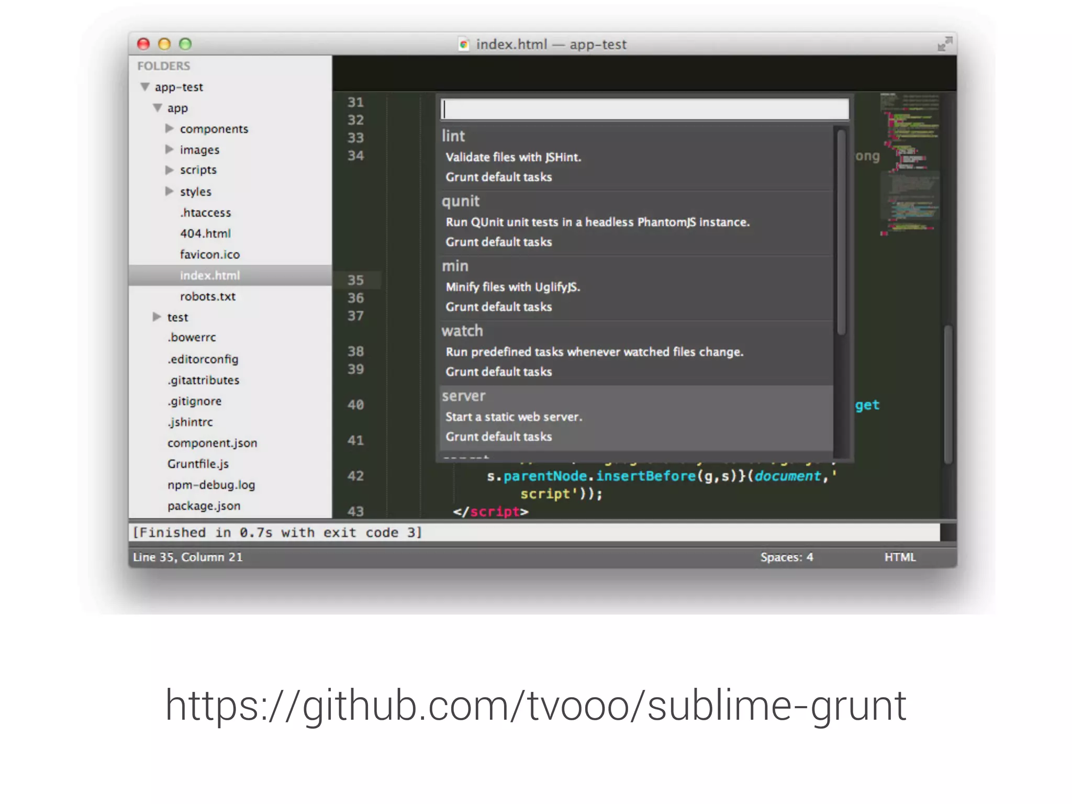Click the Line 35, Column 21 status text

click(187, 557)
